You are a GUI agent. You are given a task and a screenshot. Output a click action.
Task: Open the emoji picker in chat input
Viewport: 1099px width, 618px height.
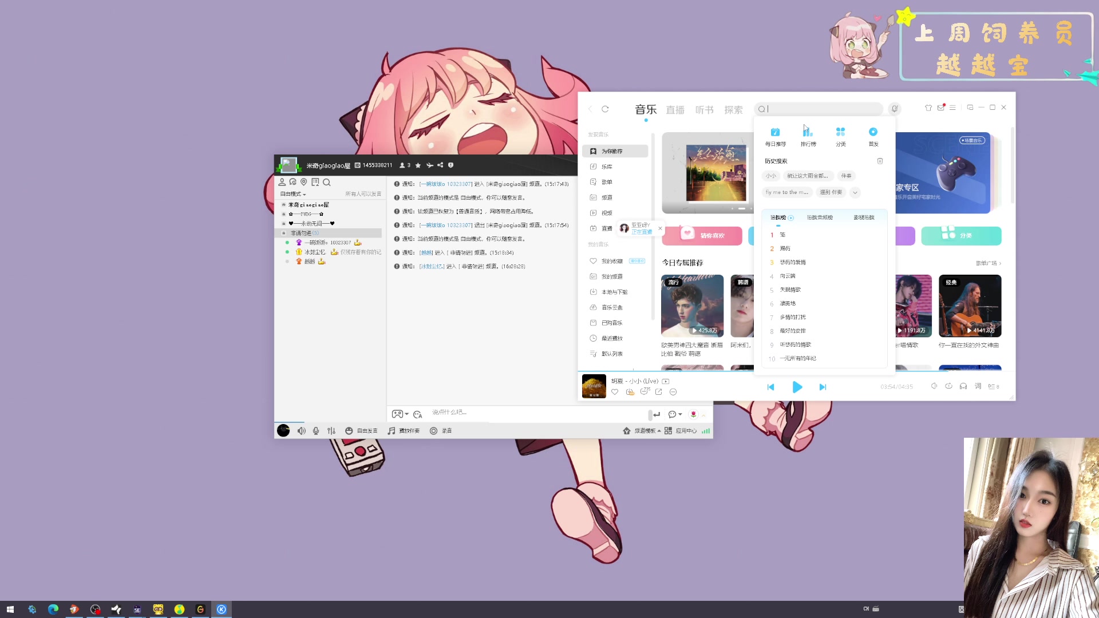pos(417,414)
